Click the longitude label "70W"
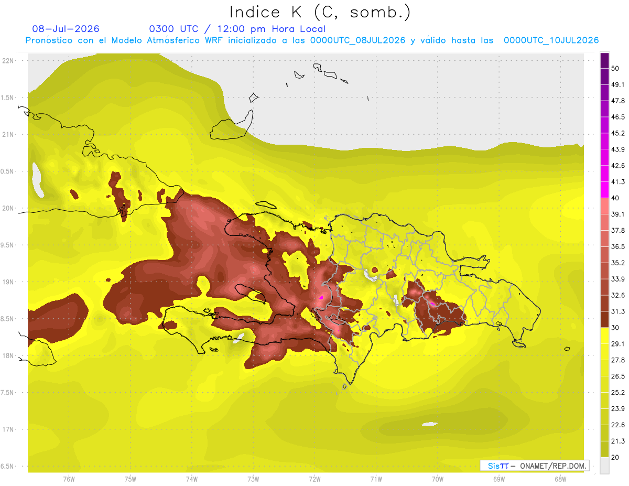 point(438,479)
